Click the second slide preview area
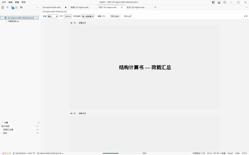 pyautogui.click(x=145, y=133)
